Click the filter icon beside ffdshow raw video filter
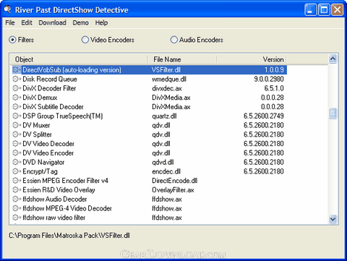 [17, 218]
